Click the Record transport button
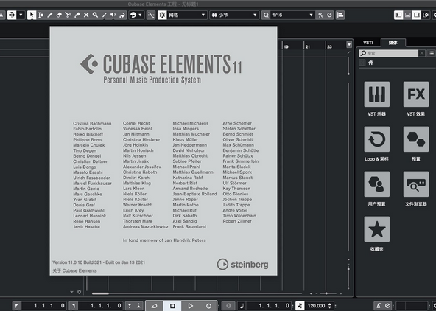Image resolution: width=436 pixels, height=311 pixels. click(208, 306)
